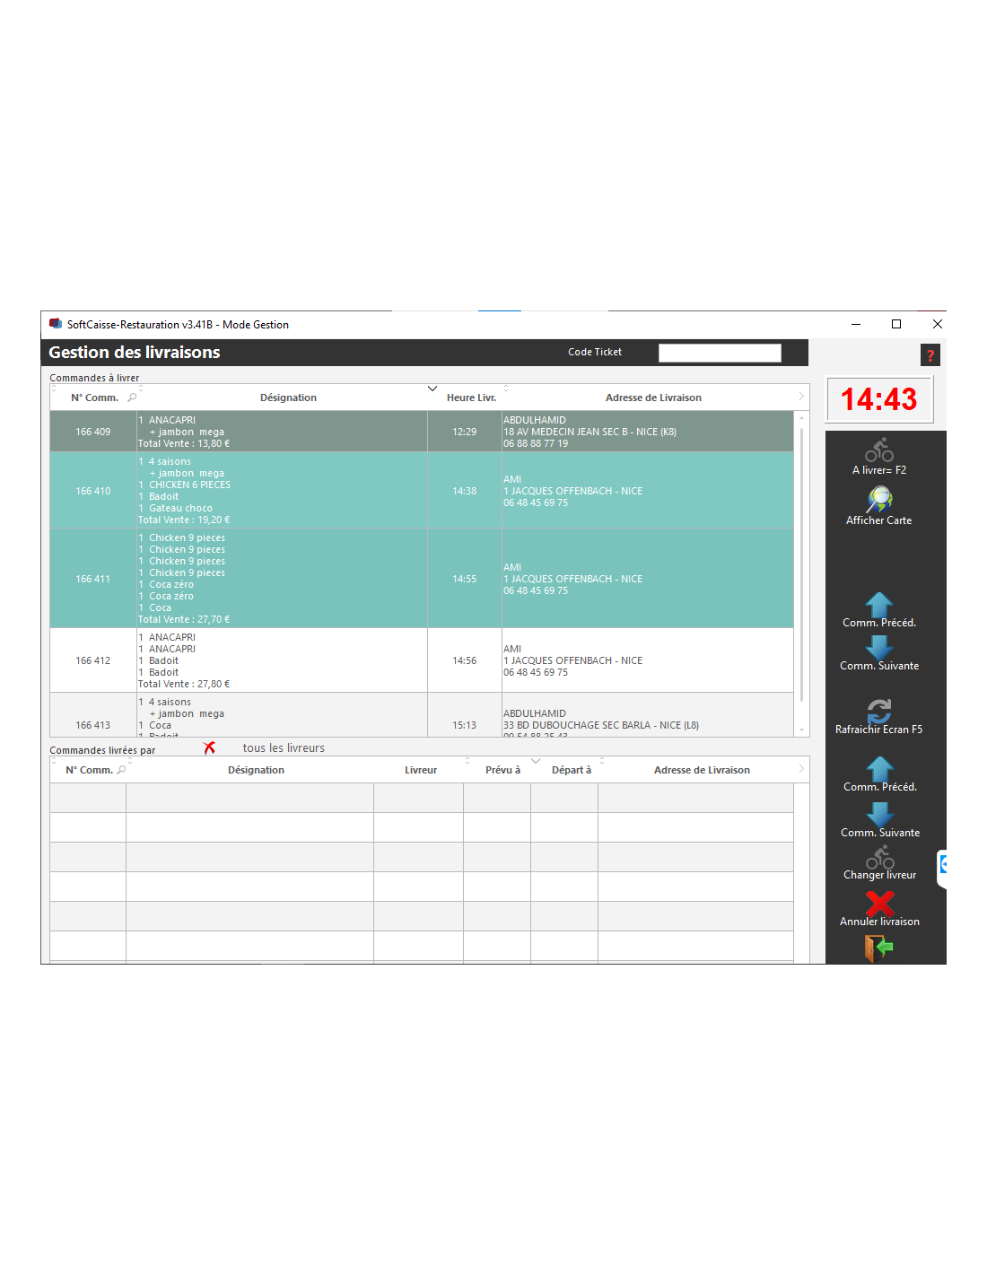Click the exit door icon at the bottom
Image resolution: width=987 pixels, height=1276 pixels.
(878, 948)
